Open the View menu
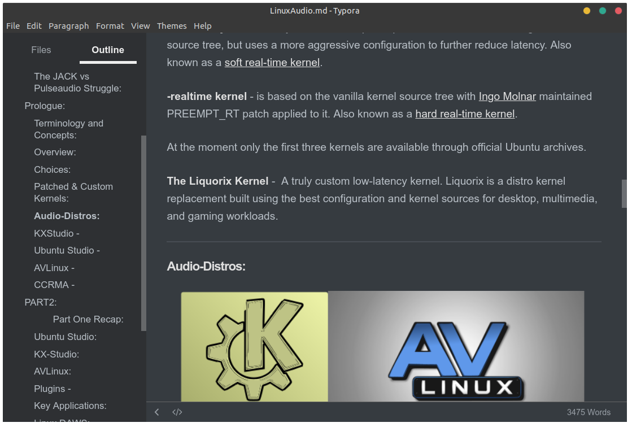The height and width of the screenshot is (427, 632). 141,26
